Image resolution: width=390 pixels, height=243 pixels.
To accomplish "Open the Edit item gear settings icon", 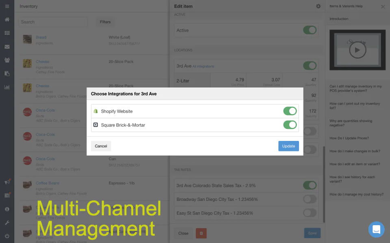I will point(318,6).
